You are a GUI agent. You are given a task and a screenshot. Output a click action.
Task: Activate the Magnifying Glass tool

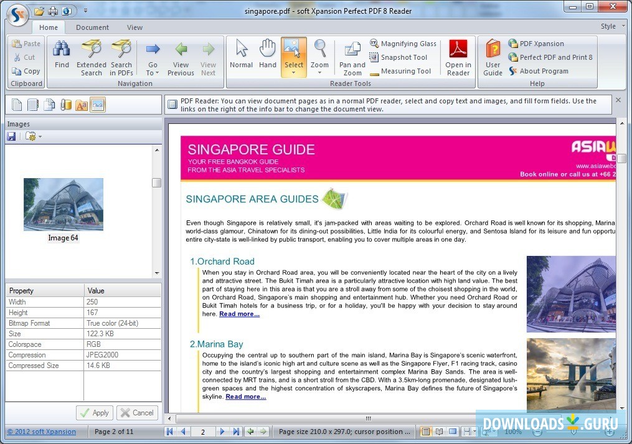(x=403, y=44)
